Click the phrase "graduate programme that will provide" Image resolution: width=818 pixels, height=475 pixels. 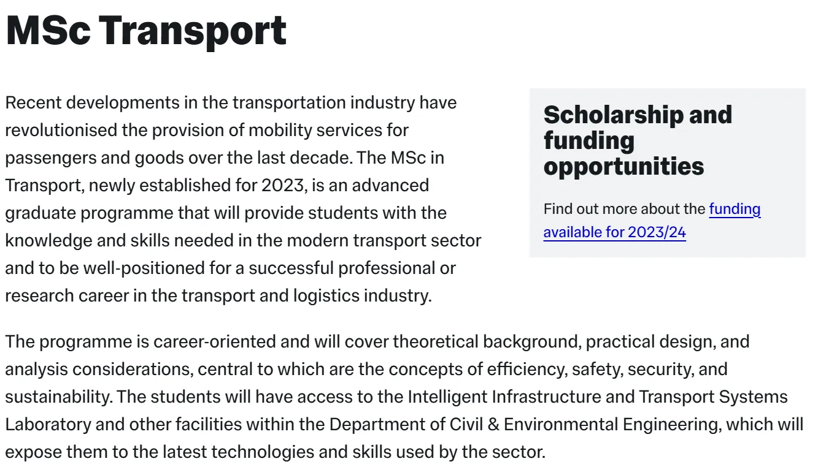click(x=154, y=213)
